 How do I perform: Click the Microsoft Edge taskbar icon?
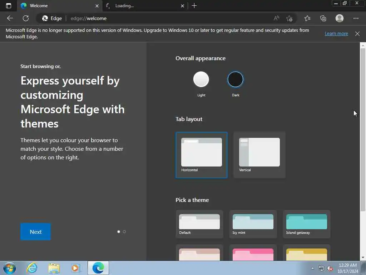coord(98,268)
